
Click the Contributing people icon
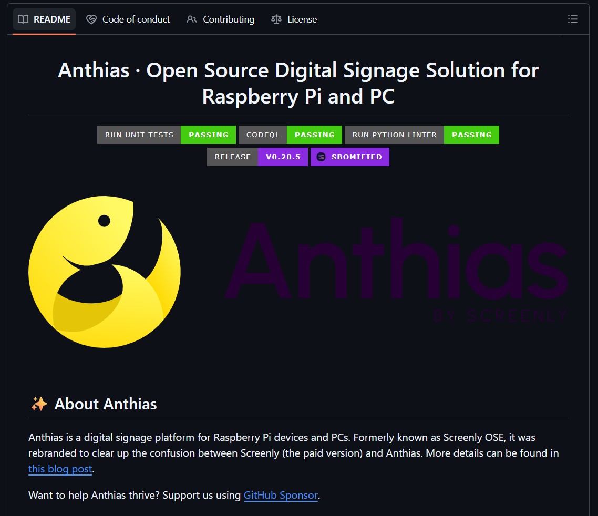click(x=191, y=19)
